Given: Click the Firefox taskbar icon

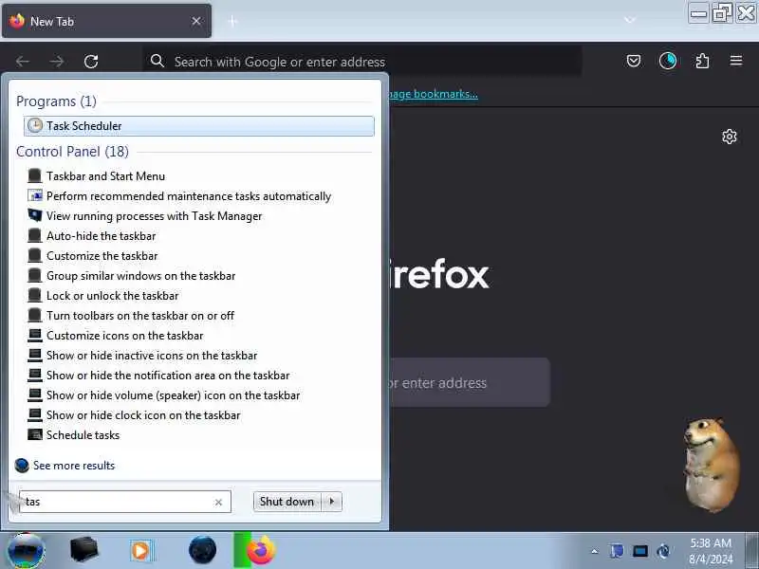Looking at the screenshot, I should 260,551.
